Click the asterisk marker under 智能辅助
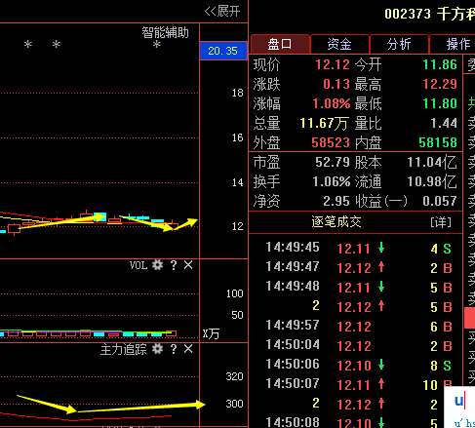 click(x=157, y=45)
